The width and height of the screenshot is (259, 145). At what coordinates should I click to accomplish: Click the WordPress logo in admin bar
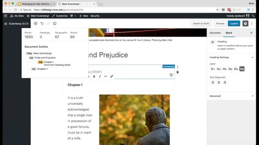point(6,16)
